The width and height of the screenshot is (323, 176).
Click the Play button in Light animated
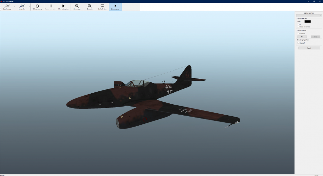302,37
